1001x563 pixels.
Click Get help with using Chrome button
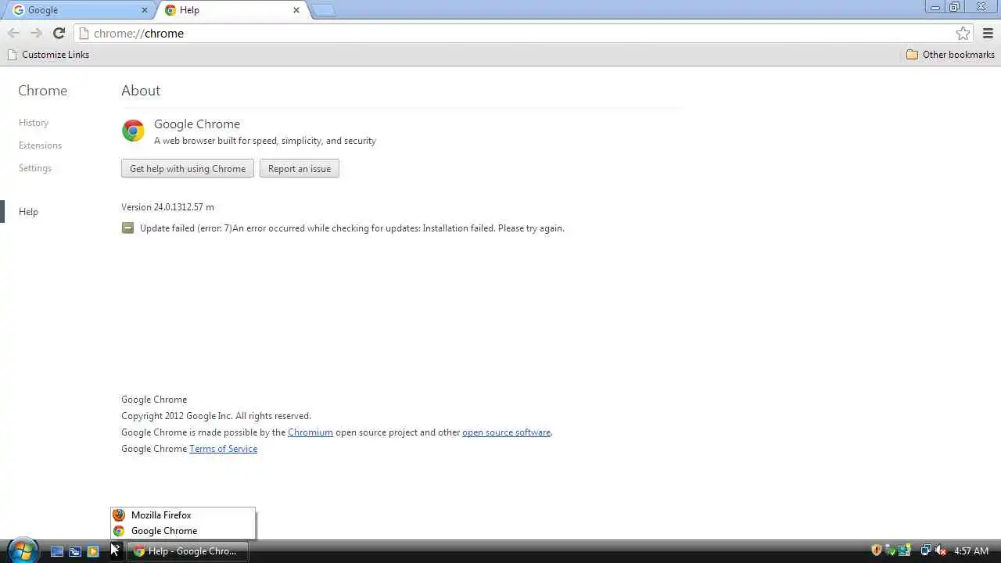(x=188, y=169)
